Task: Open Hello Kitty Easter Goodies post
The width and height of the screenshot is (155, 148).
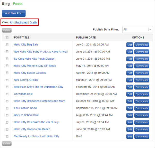Action: (30, 73)
